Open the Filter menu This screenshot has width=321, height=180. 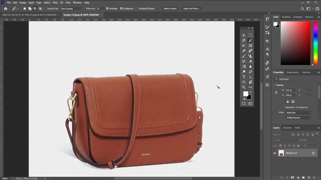click(55, 2)
